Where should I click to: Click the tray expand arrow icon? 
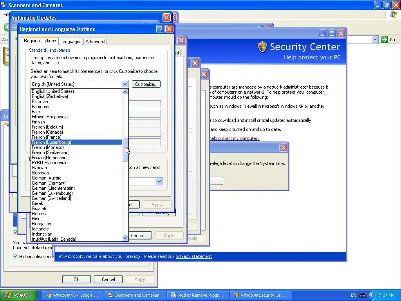pyautogui.click(x=372, y=296)
